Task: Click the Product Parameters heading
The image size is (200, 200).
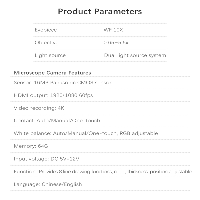Action: [100, 11]
